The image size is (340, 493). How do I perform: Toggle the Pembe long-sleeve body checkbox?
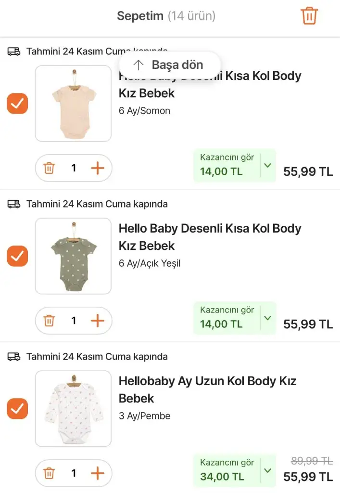(x=17, y=409)
